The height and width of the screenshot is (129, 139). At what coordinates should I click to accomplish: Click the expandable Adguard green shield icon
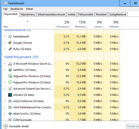coord(10,82)
